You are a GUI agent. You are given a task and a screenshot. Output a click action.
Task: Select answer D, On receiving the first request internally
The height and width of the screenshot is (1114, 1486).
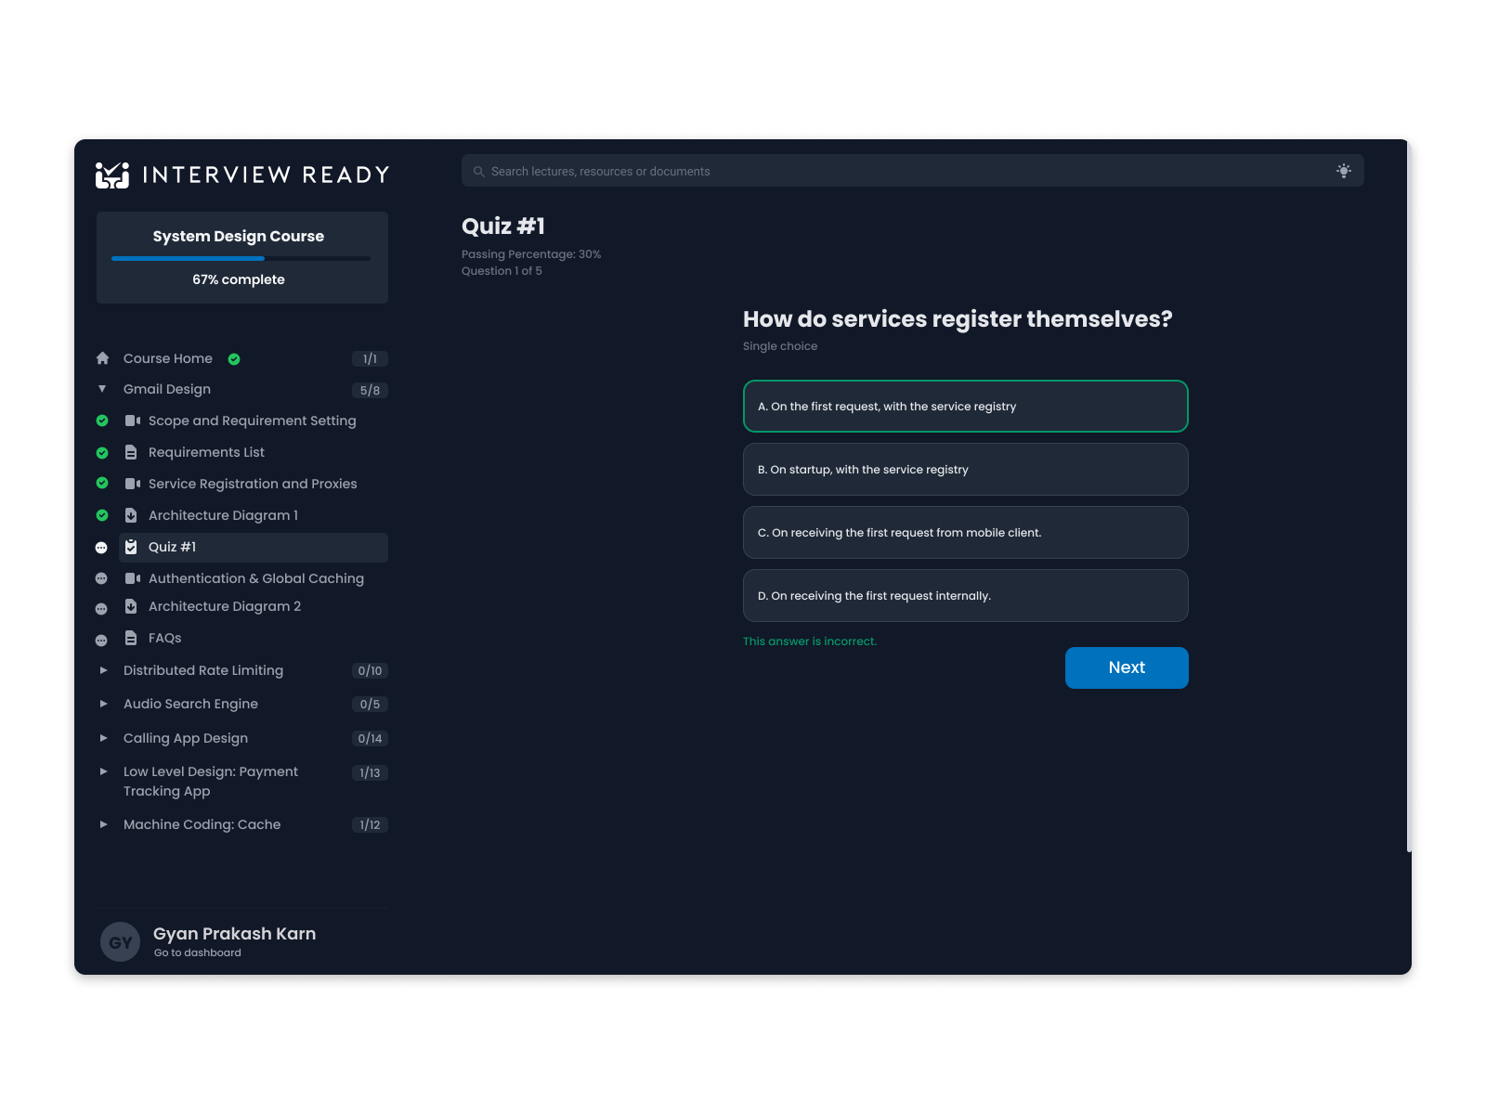(965, 595)
